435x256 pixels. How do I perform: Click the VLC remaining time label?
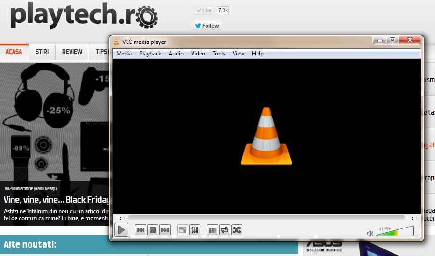coord(413,218)
